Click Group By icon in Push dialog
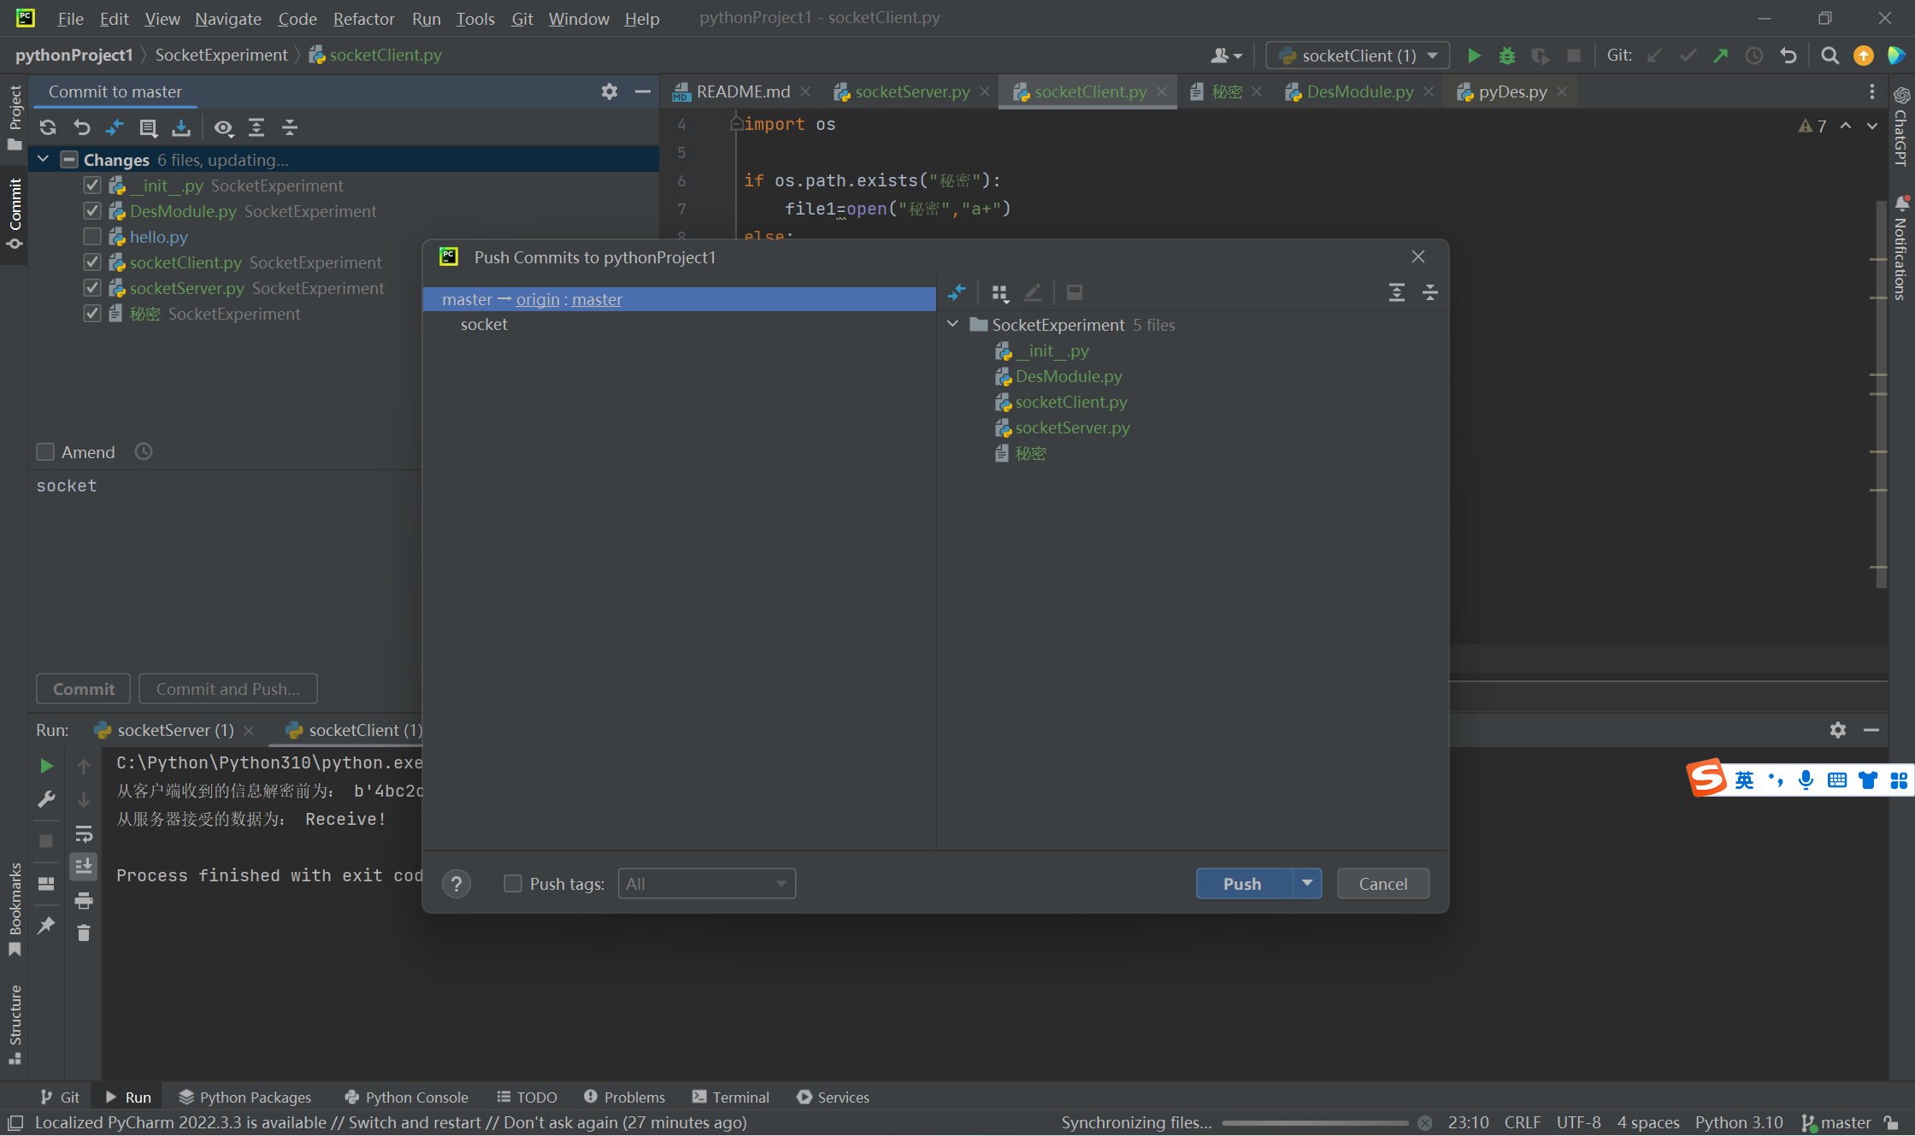The width and height of the screenshot is (1915, 1136). [999, 293]
